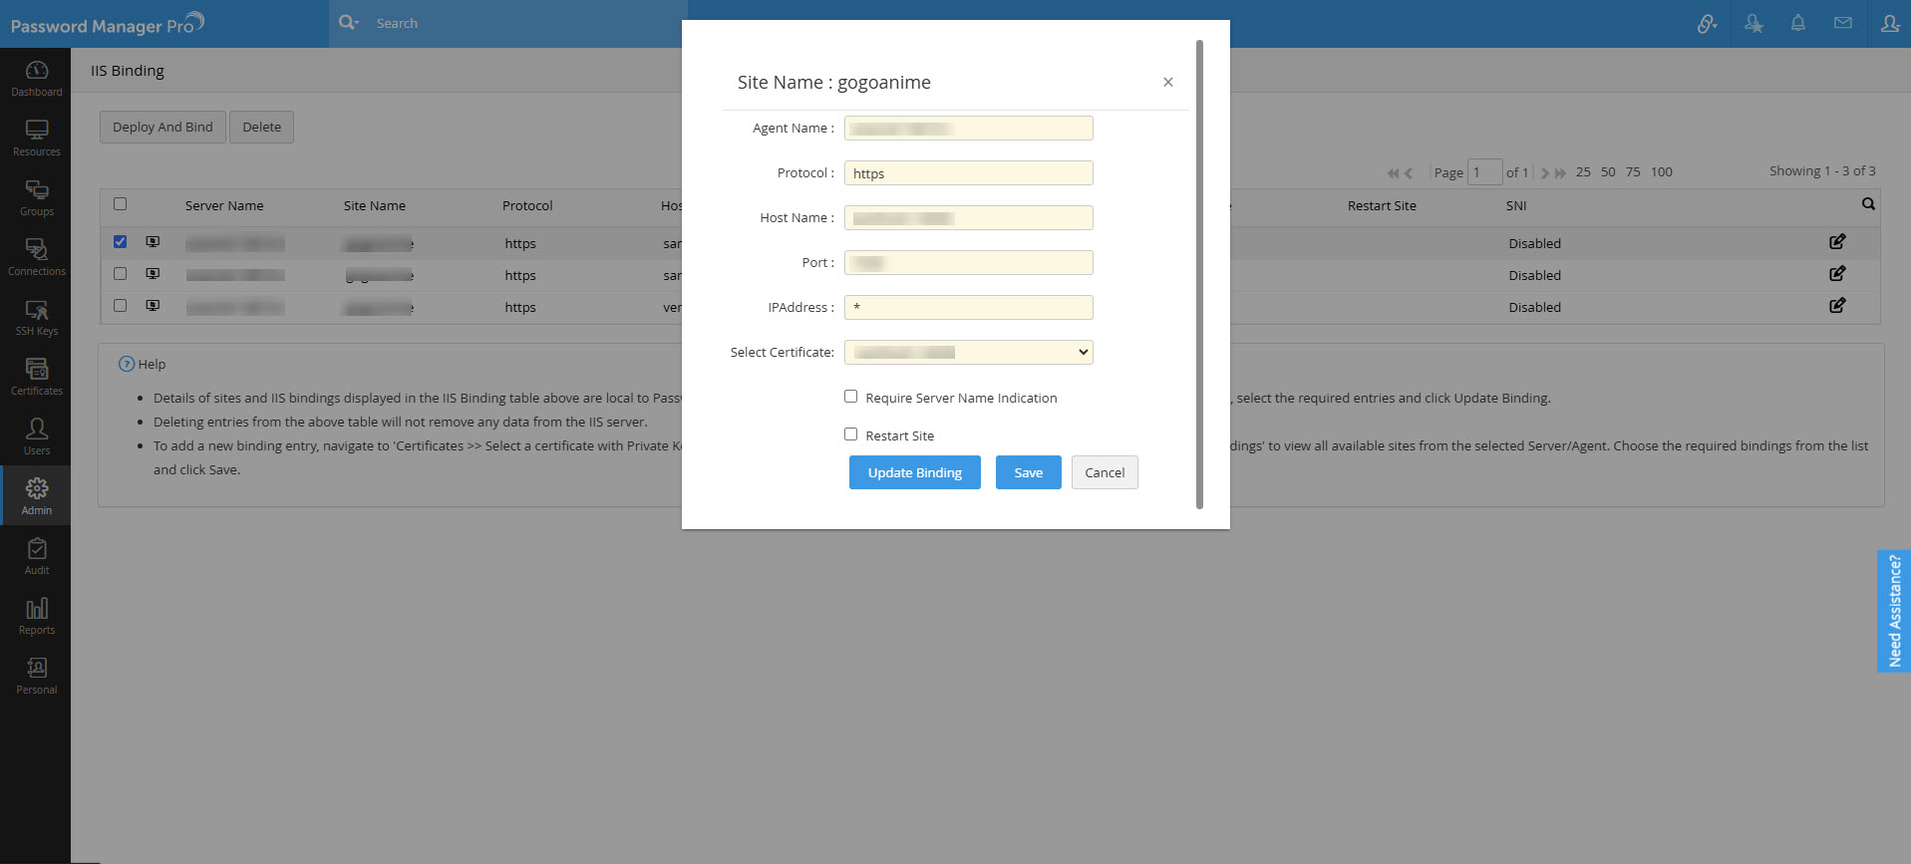Click the Page number input
The height and width of the screenshot is (864, 1911).
coord(1484,172)
